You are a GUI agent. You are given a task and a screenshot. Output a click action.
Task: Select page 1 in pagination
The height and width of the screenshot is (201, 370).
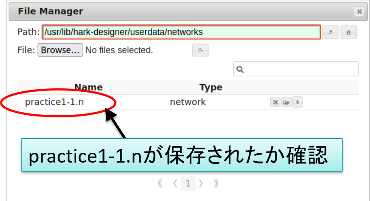[188, 184]
